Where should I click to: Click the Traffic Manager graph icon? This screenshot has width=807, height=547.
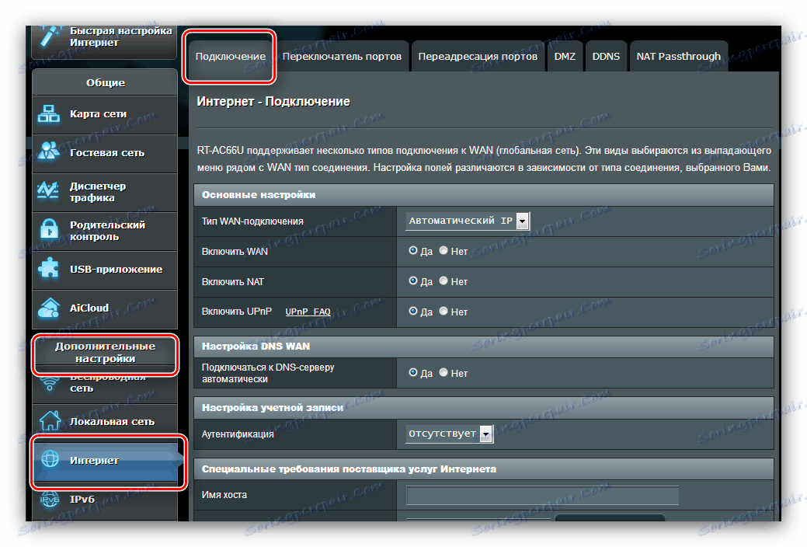point(48,190)
